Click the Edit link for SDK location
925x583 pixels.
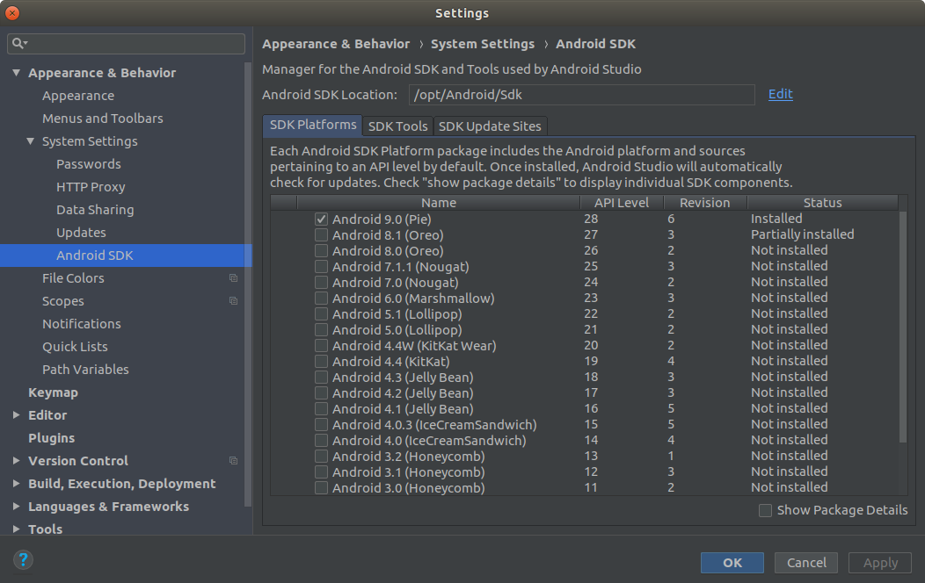coord(781,94)
